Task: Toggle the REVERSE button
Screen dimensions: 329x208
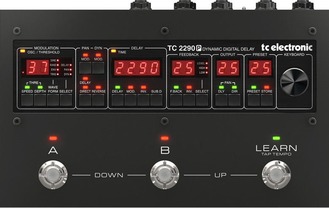Action: coord(98,100)
